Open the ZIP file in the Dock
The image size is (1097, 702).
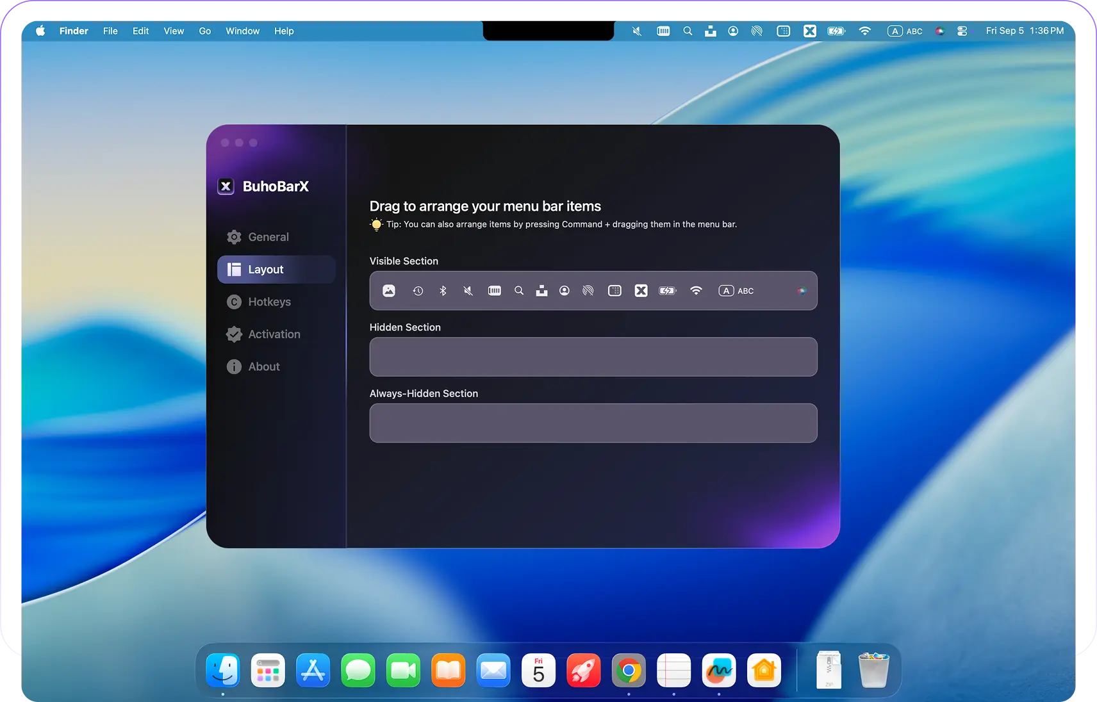tap(829, 670)
